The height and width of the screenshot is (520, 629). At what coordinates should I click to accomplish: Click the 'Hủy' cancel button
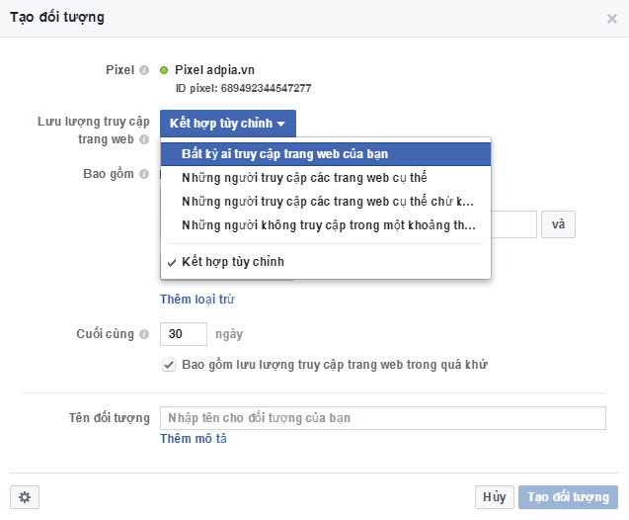pyautogui.click(x=494, y=497)
